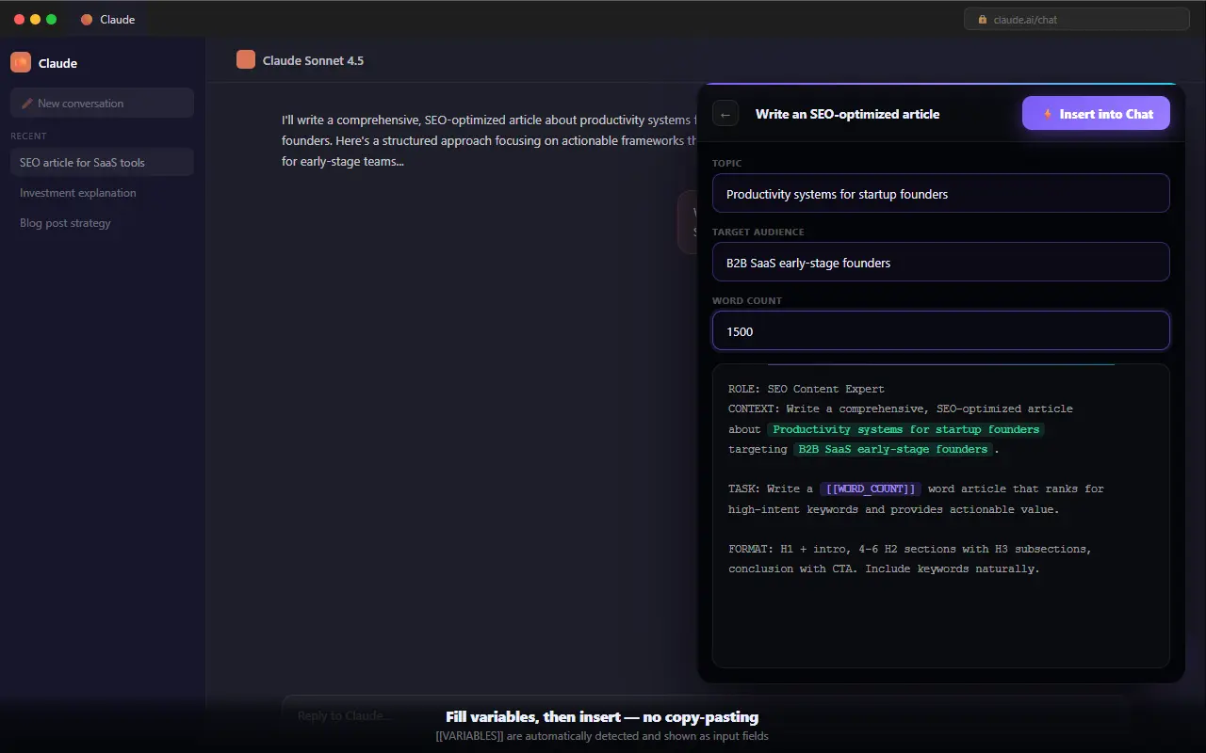This screenshot has width=1206, height=753.
Task: Click the 'ROLE: SEO Content Expert' line
Action: coord(807,389)
